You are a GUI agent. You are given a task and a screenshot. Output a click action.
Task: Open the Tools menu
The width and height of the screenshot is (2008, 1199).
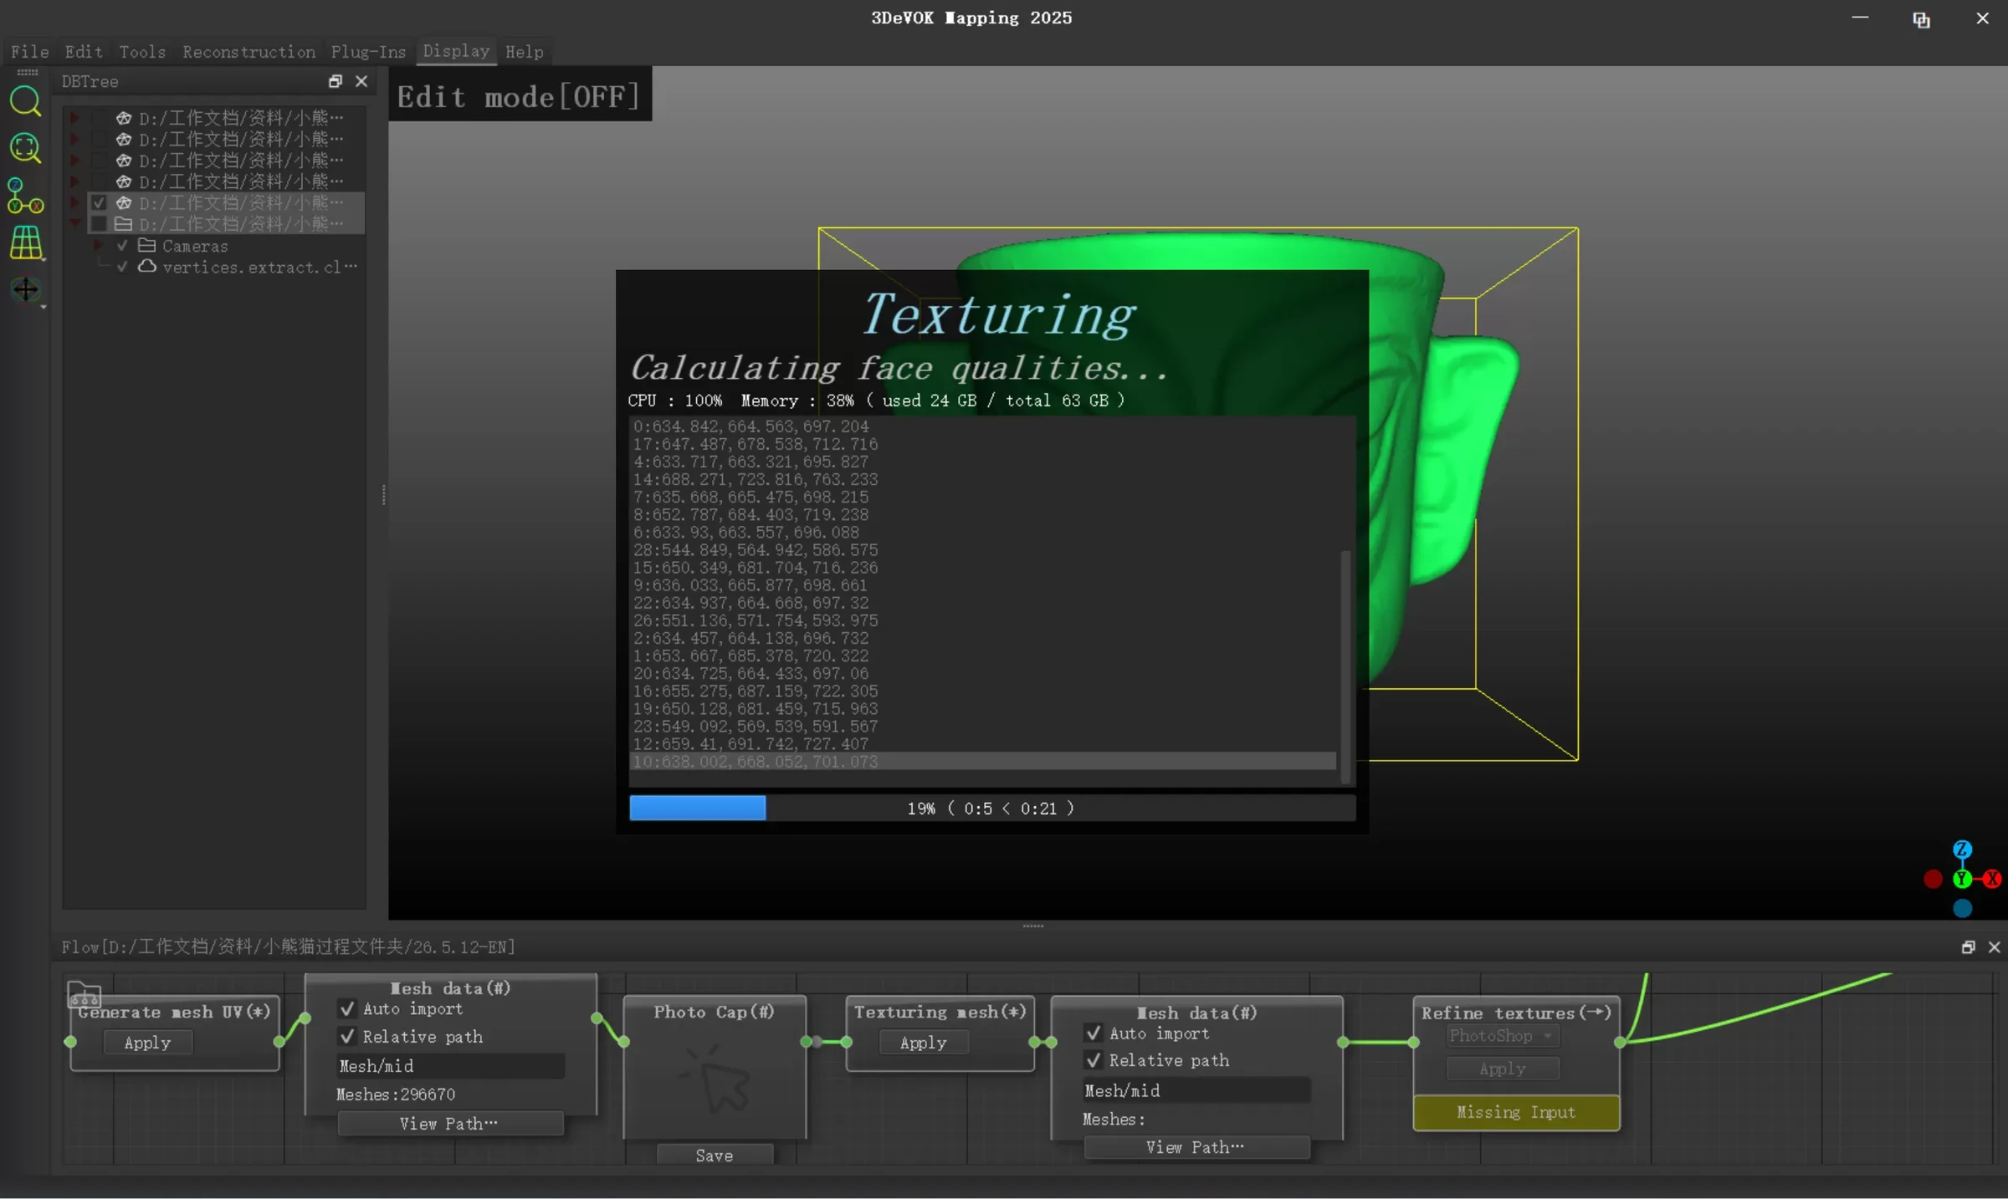[142, 52]
